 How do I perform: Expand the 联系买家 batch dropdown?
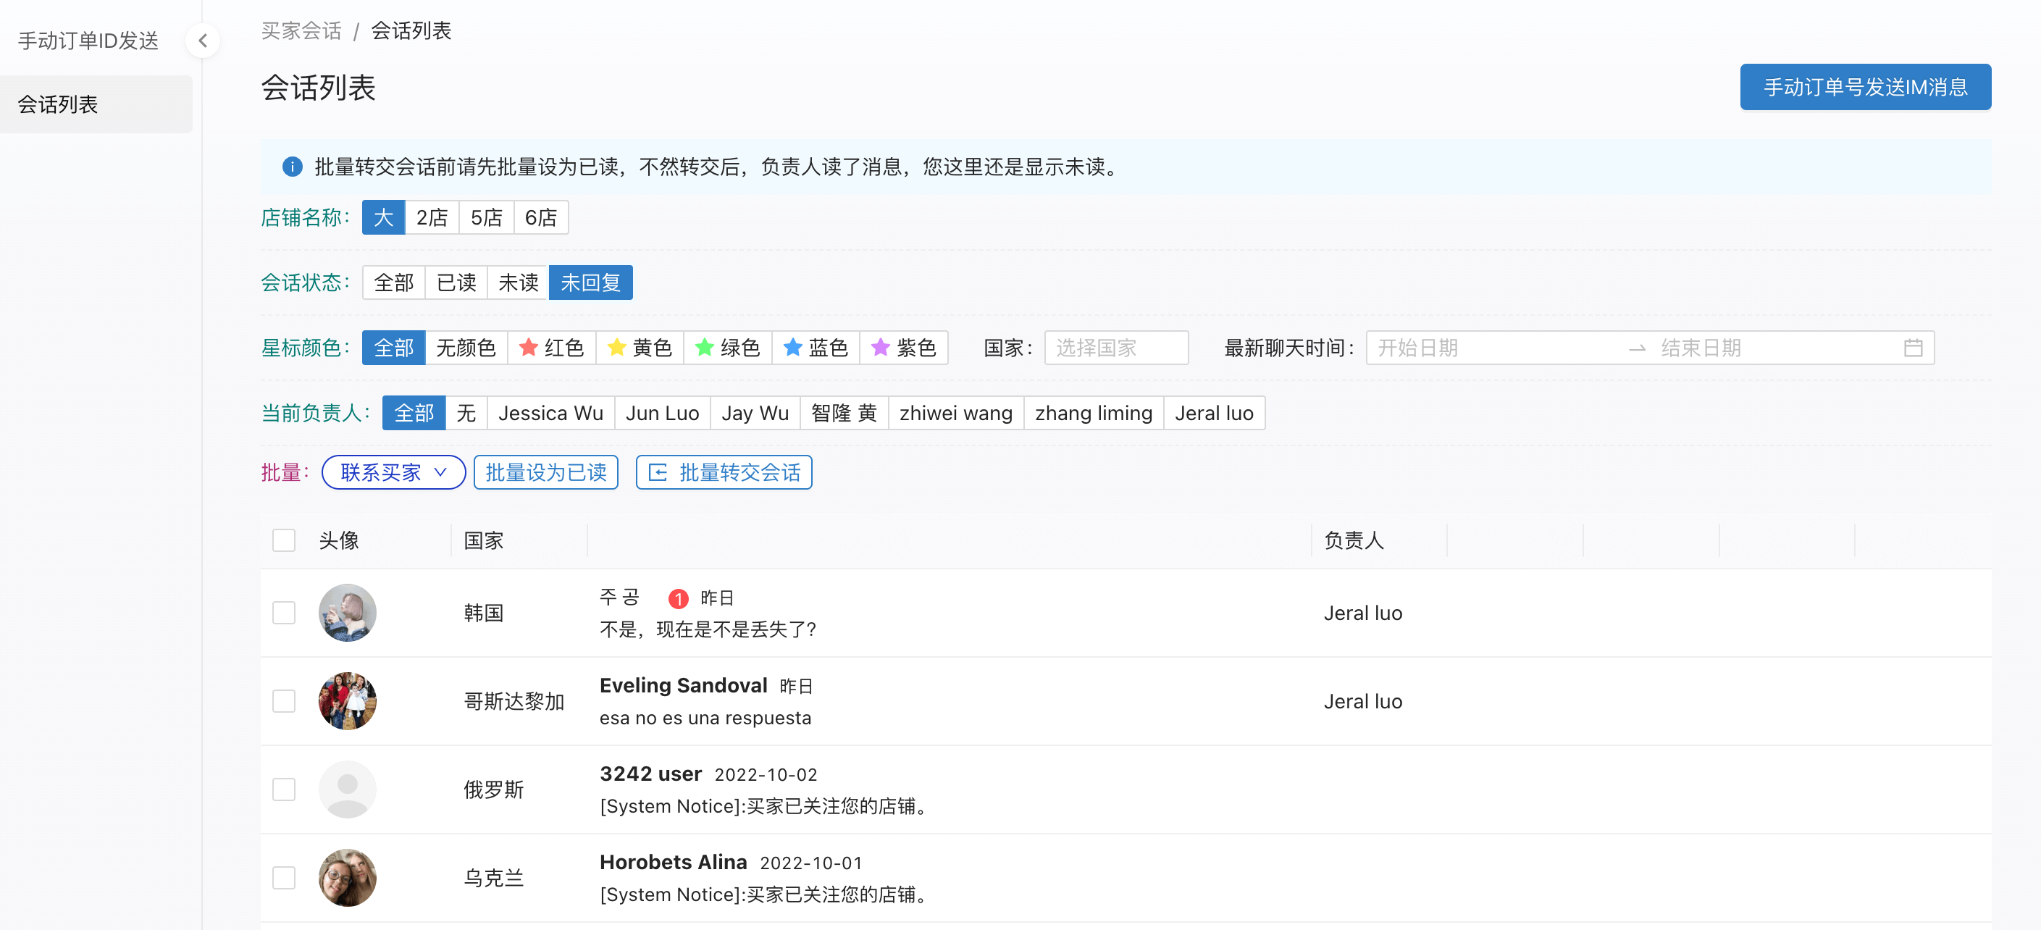393,472
